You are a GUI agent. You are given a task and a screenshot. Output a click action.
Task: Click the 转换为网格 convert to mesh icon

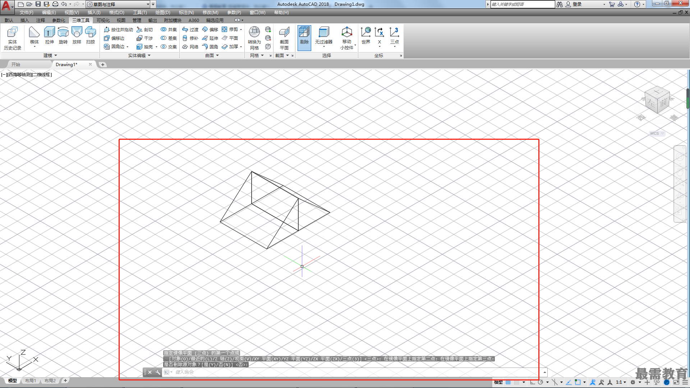coord(254,38)
